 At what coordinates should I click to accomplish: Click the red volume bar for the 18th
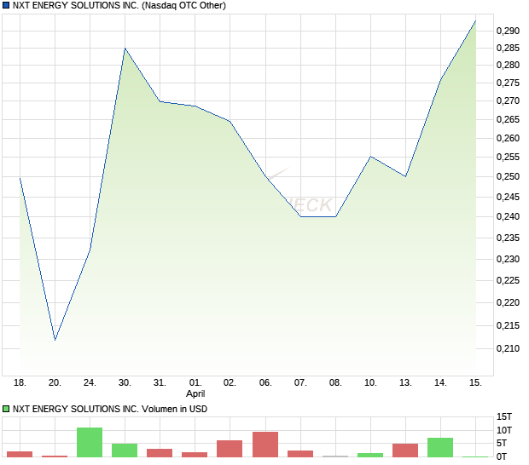pyautogui.click(x=20, y=454)
